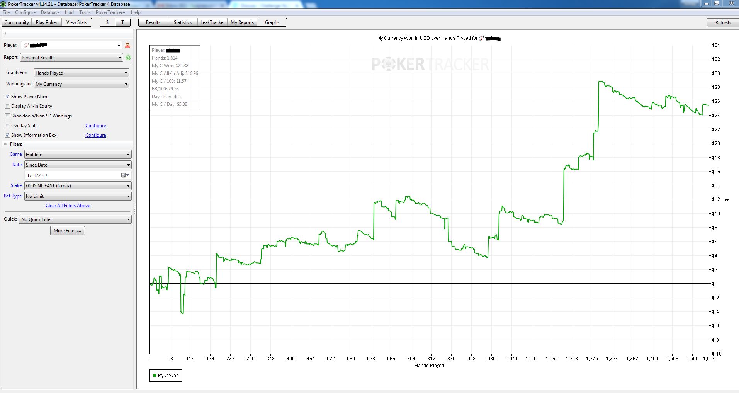Screen dimensions: 739x393
Task: Open the Graphs tab
Action: [x=272, y=22]
